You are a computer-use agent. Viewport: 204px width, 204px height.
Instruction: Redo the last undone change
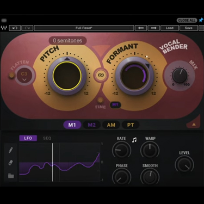point(27,28)
